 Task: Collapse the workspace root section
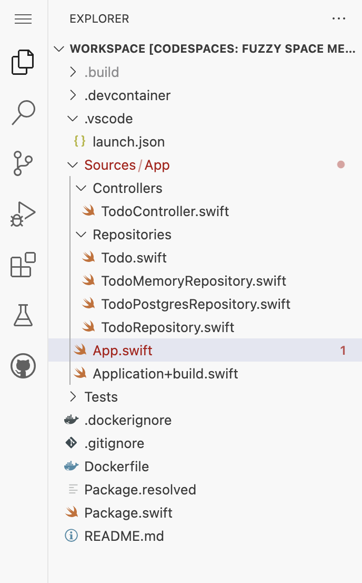coord(58,49)
